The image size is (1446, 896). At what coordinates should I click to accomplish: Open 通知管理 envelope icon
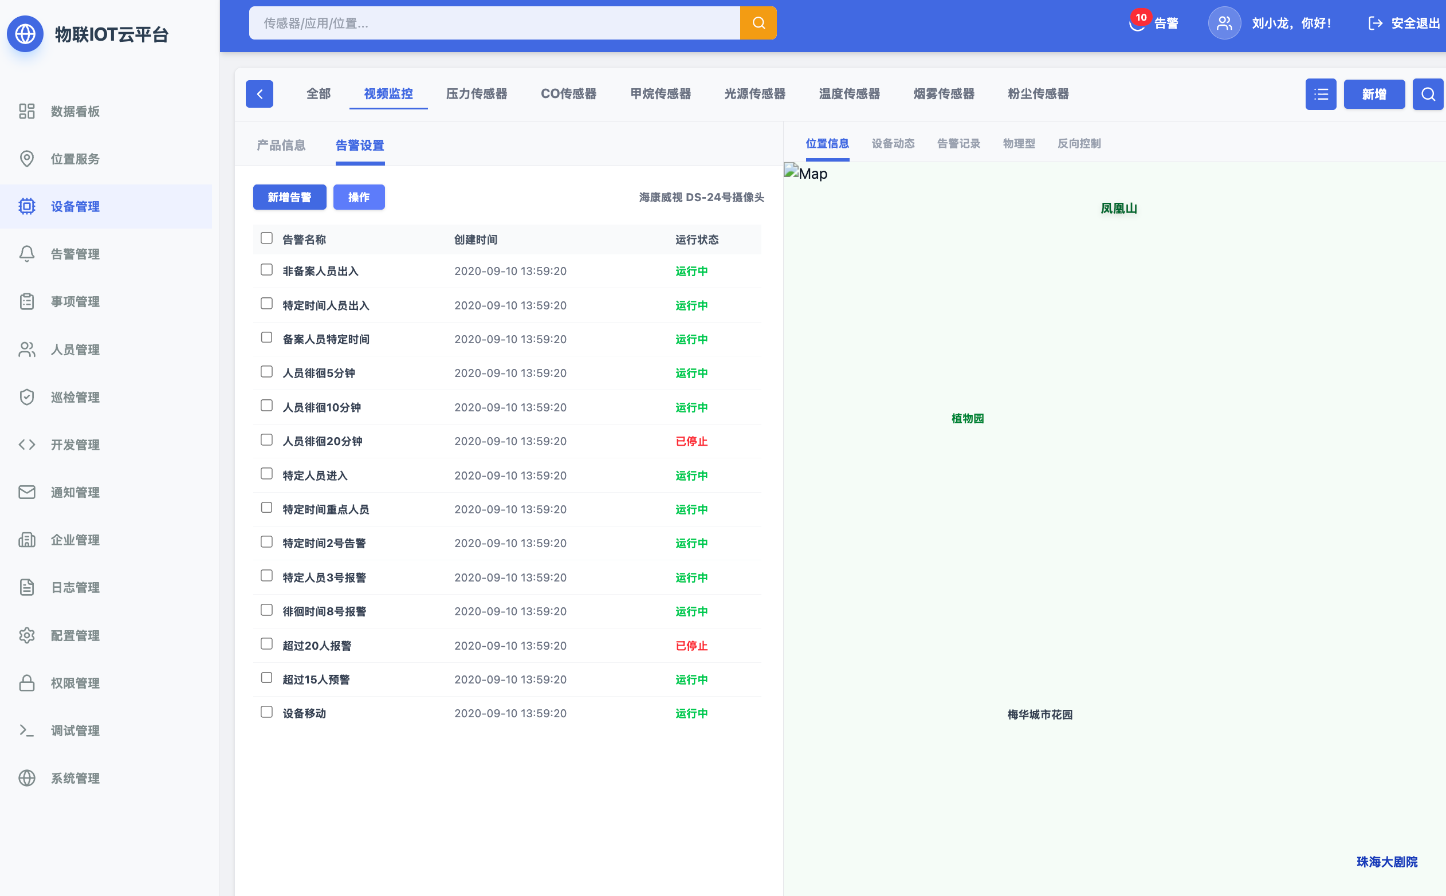[27, 493]
